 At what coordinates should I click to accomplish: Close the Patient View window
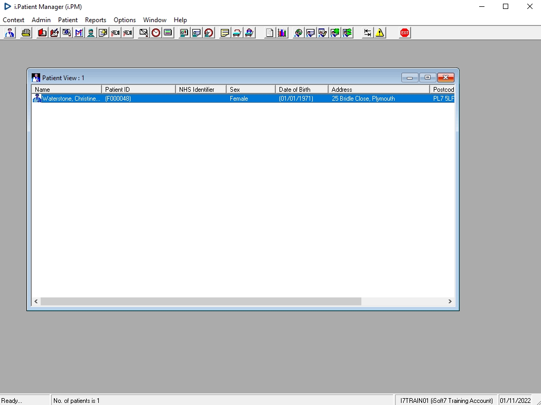(x=446, y=78)
